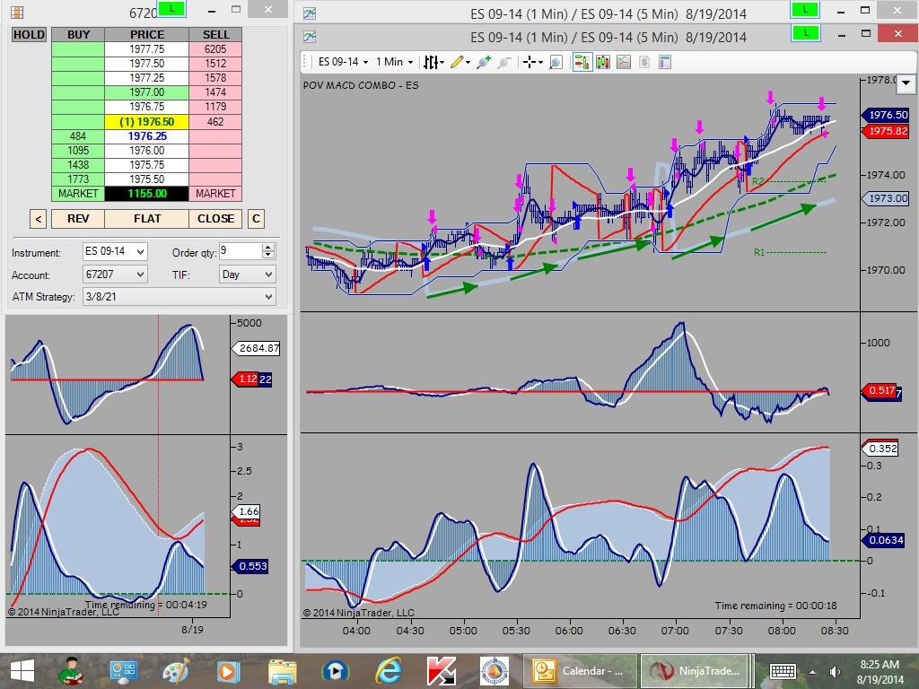Screen dimensions: 919x689
Task: Select the crosshair cursor tool
Action: click(x=532, y=62)
